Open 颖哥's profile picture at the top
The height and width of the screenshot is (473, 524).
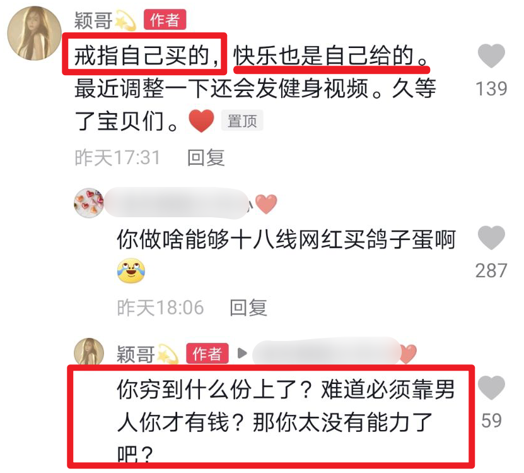click(35, 33)
